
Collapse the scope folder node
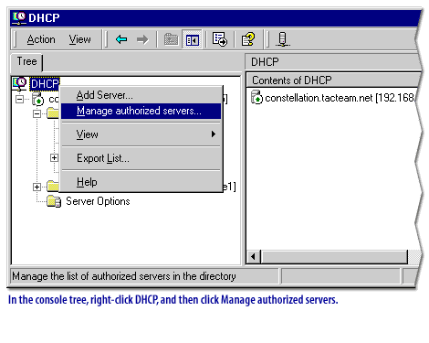(x=37, y=114)
